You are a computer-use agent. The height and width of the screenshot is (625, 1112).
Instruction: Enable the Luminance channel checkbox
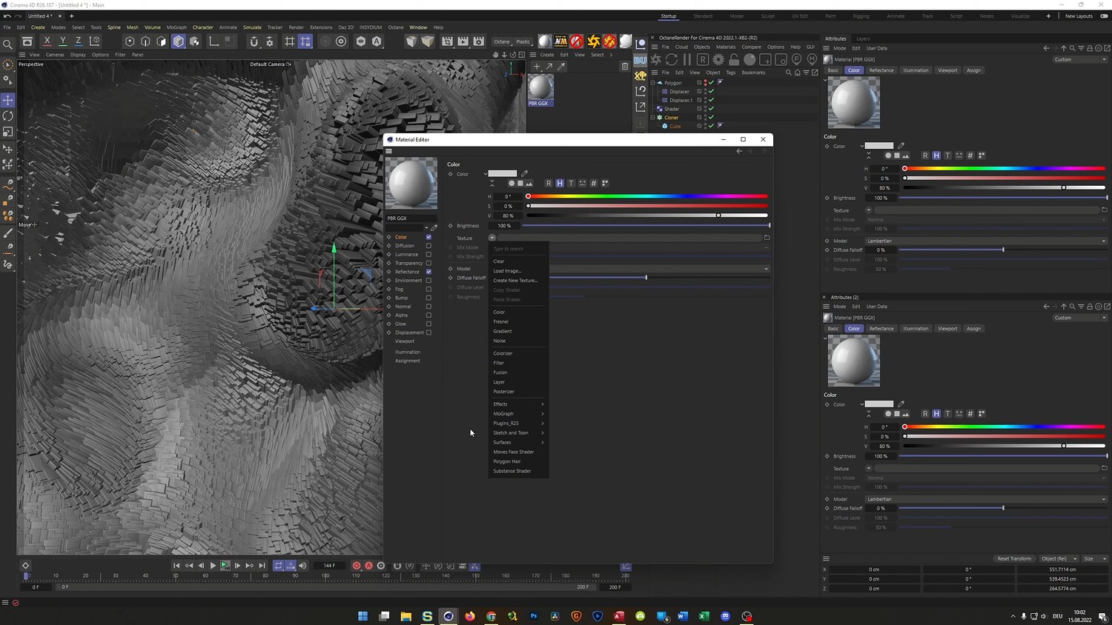428,255
